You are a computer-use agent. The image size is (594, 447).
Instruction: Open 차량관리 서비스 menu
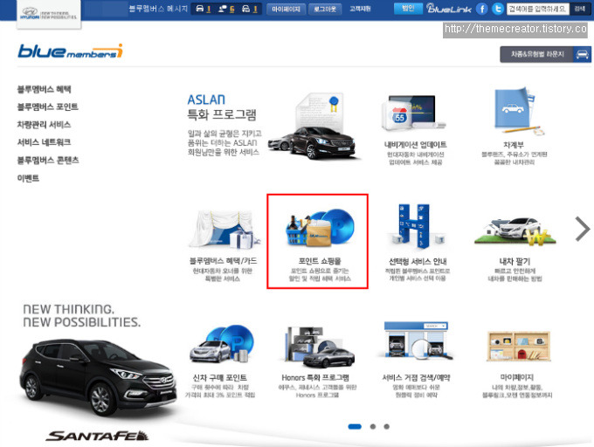pos(44,125)
